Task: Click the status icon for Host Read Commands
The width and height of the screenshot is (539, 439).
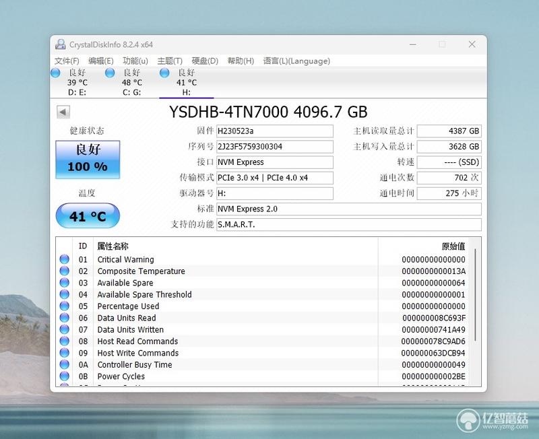Action: click(64, 341)
